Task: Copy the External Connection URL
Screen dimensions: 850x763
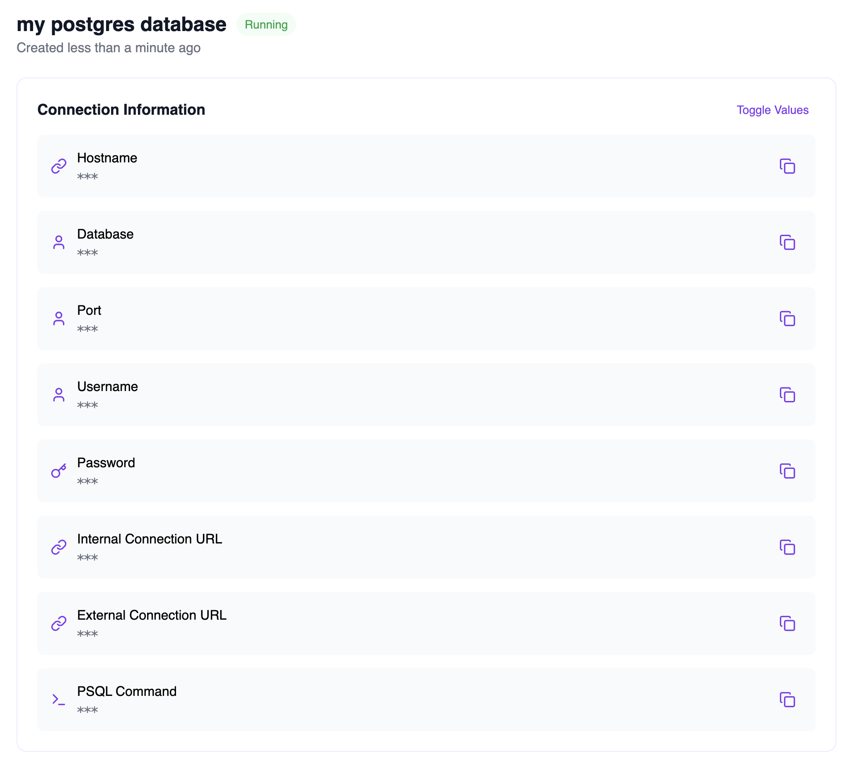Action: point(787,623)
